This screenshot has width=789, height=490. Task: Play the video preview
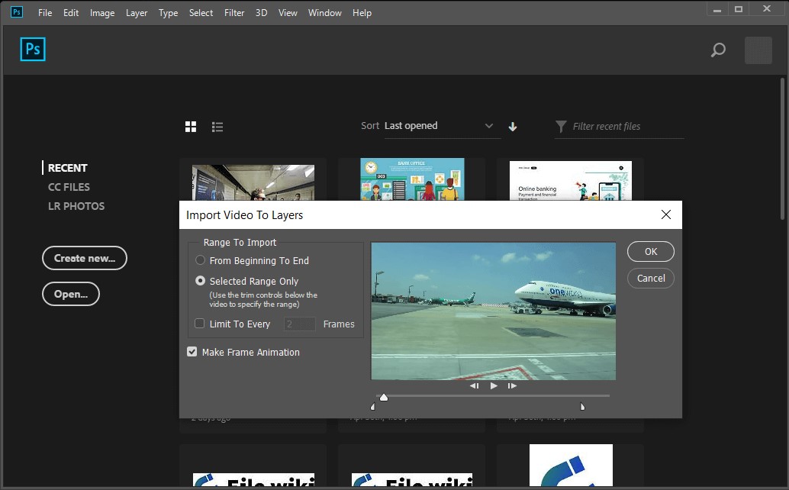click(x=494, y=386)
